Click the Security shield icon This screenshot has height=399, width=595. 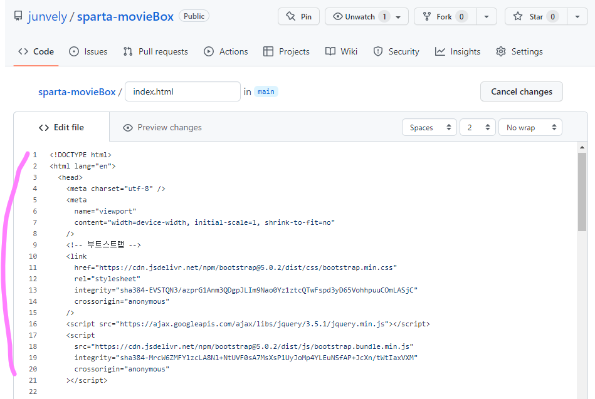click(x=378, y=51)
